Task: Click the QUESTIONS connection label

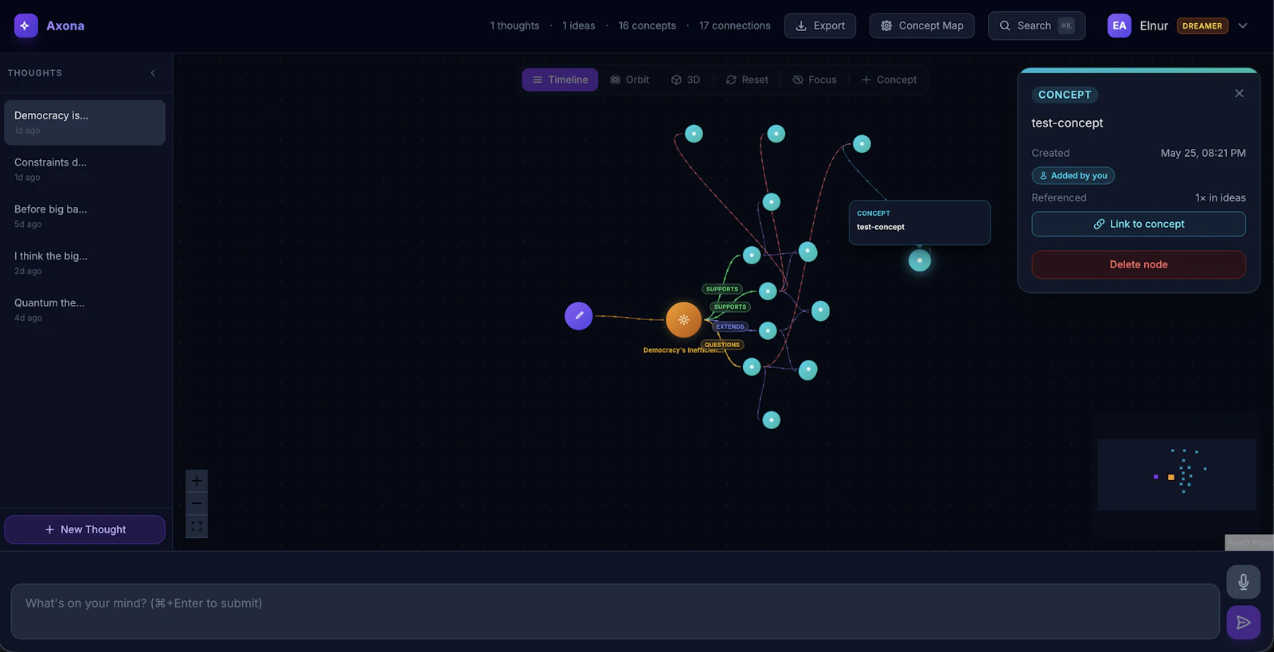Action: pos(721,345)
